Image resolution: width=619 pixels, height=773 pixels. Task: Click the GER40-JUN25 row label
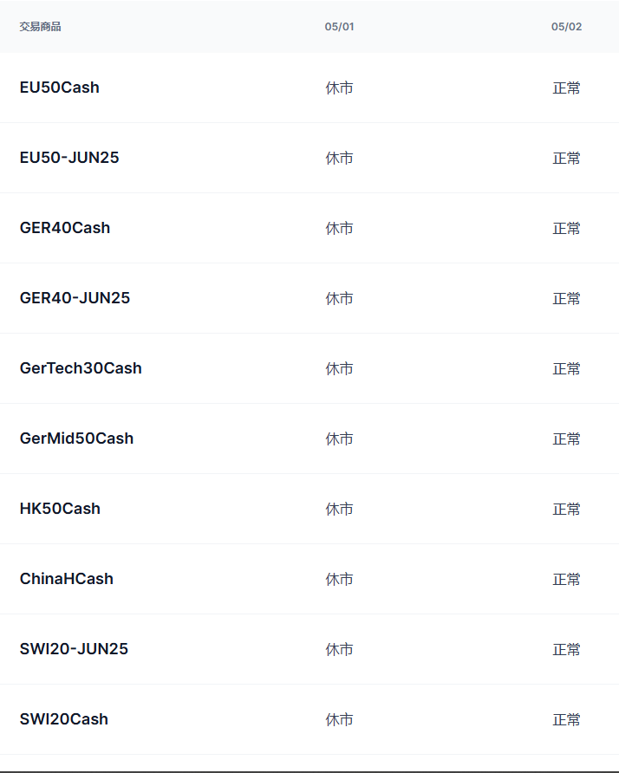point(75,298)
